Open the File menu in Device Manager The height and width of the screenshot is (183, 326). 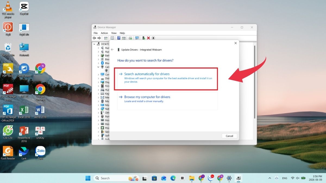point(96,33)
